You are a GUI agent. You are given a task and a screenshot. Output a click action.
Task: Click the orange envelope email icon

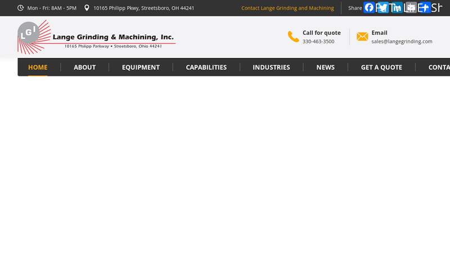pyautogui.click(x=362, y=37)
